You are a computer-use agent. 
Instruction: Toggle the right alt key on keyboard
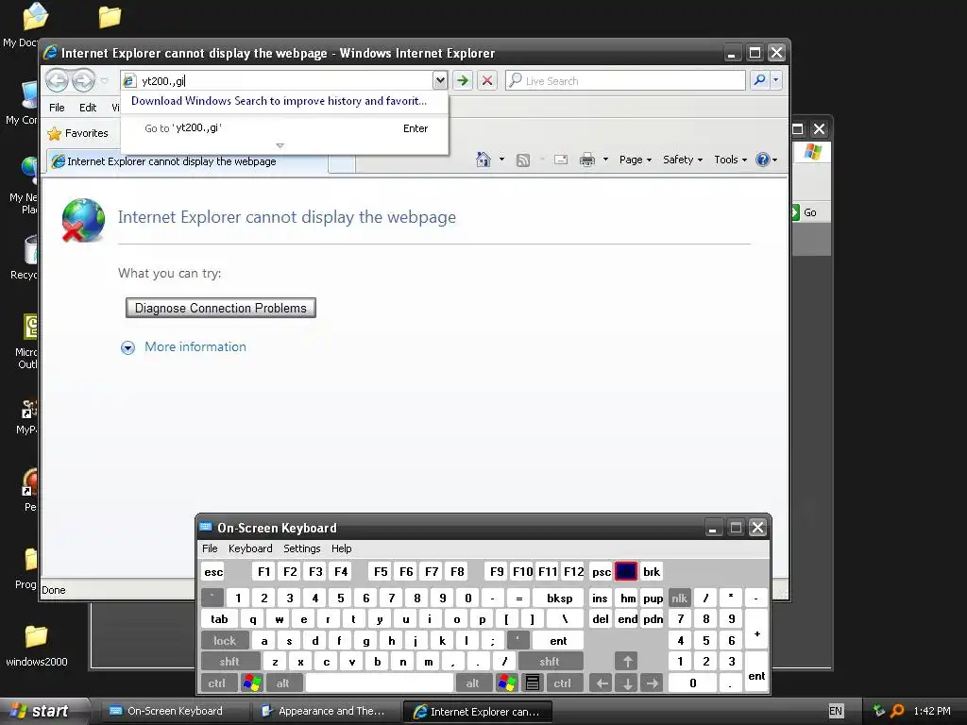[x=472, y=683]
